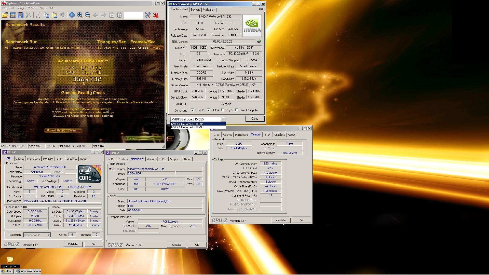Viewport: 489px width, 275px height.
Task: Expand the GPU selection dropdown arrow in GPU-Z
Action: point(223,119)
